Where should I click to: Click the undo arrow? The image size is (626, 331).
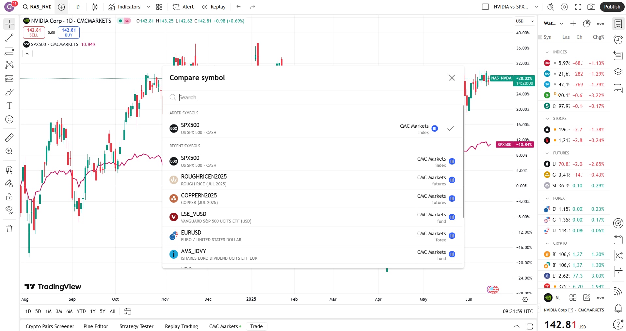tap(239, 7)
